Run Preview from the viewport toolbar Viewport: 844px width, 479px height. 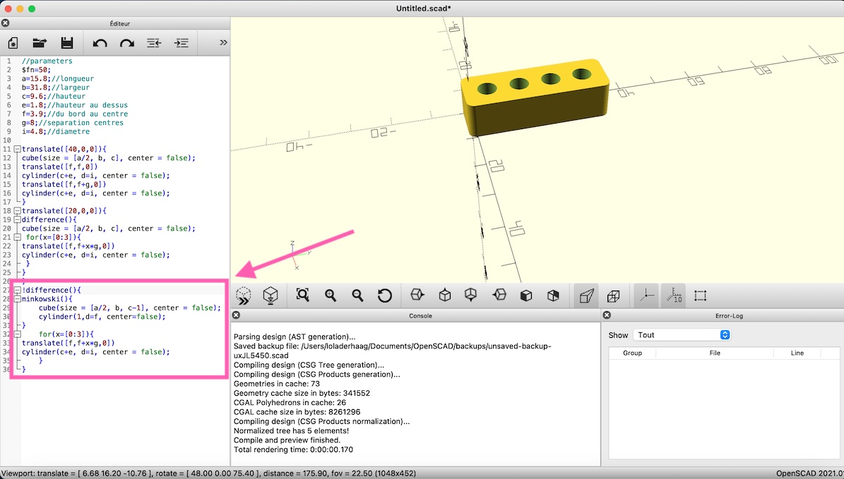(x=243, y=296)
